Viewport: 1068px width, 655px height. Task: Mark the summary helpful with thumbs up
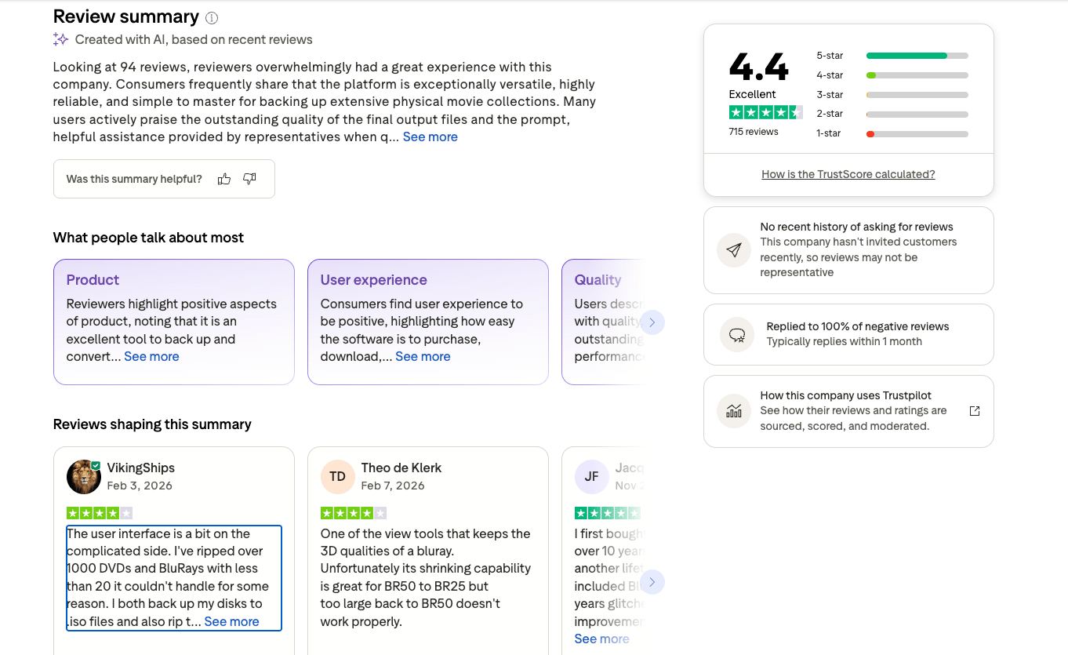(224, 179)
